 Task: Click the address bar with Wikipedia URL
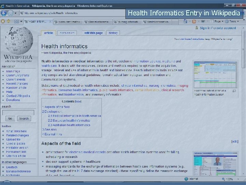pyautogui.click(x=72, y=13)
